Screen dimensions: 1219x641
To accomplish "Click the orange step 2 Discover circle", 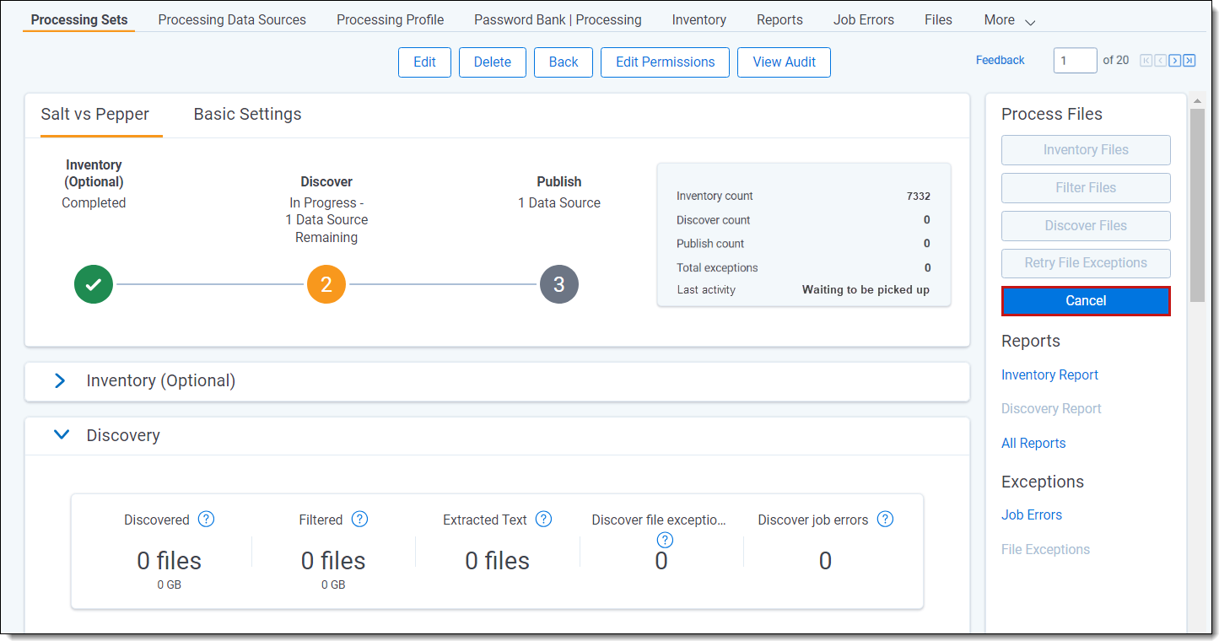I will point(326,284).
